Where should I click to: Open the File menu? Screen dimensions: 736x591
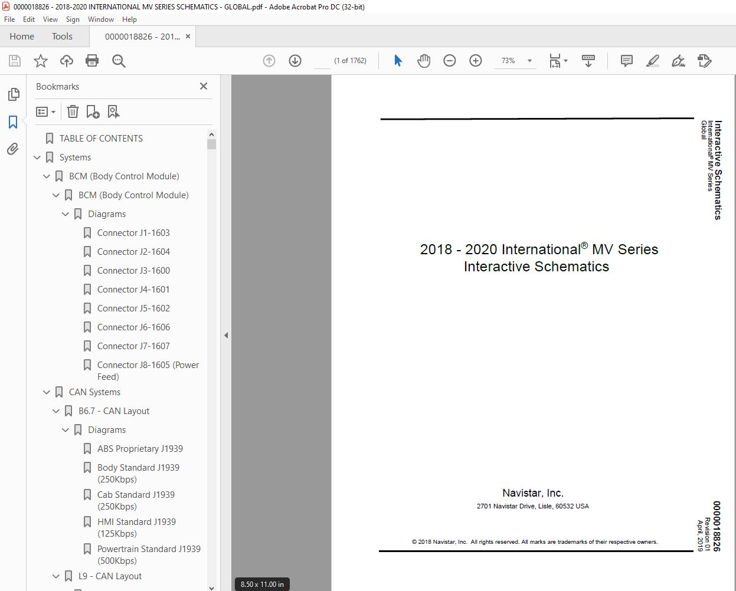pos(9,19)
